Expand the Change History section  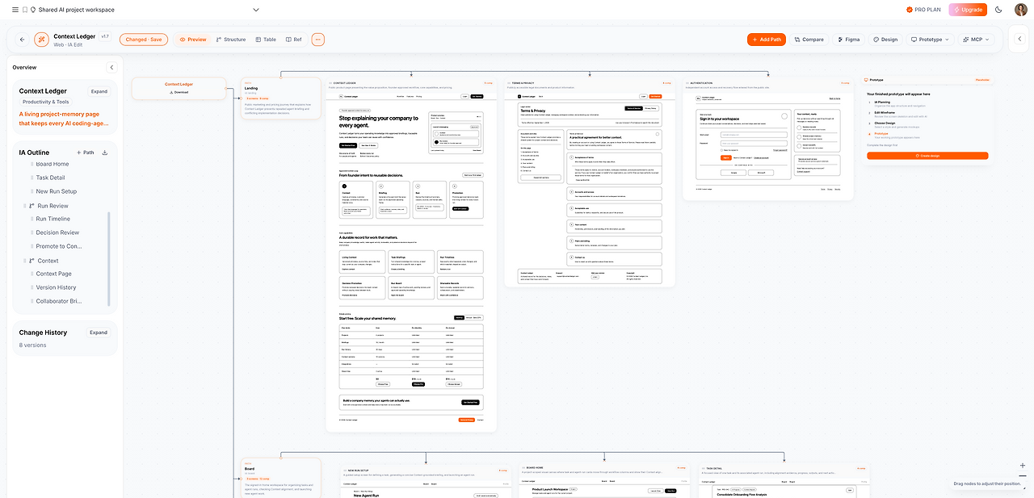tap(99, 333)
